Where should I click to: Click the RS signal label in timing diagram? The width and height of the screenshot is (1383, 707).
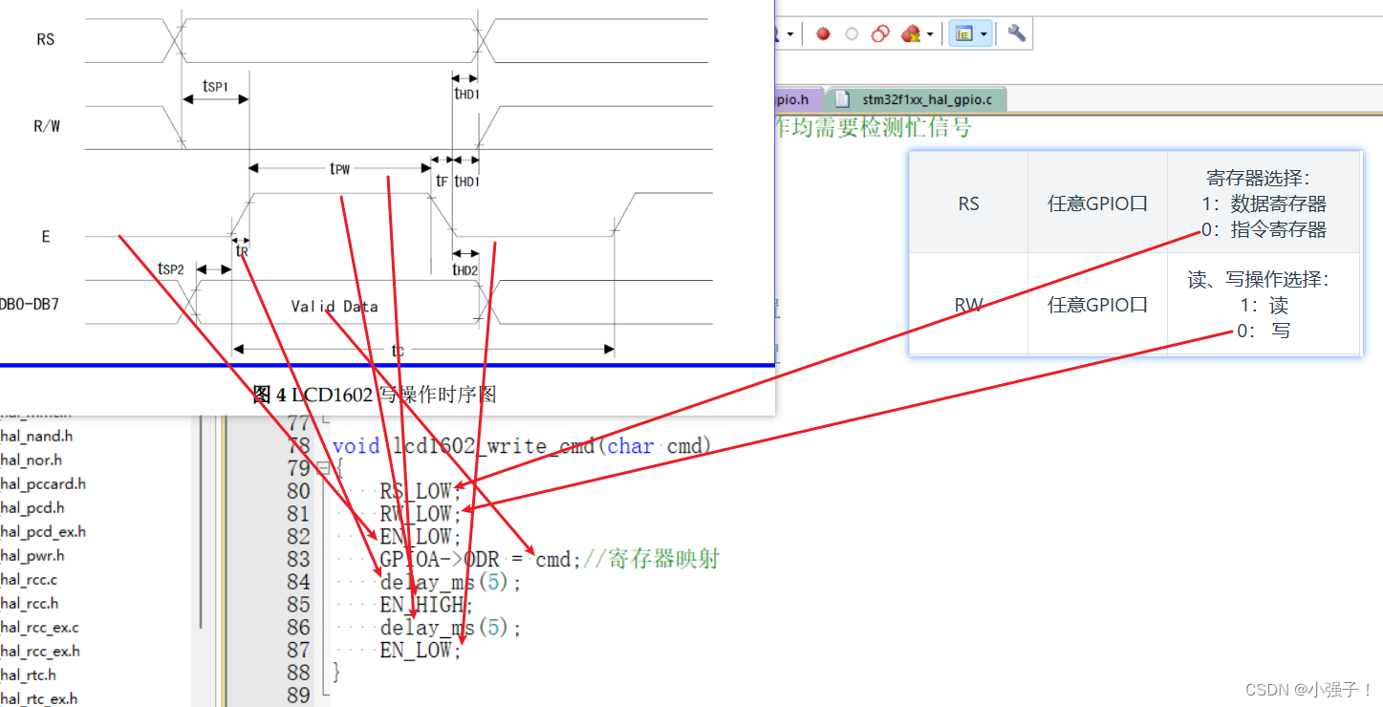click(45, 39)
